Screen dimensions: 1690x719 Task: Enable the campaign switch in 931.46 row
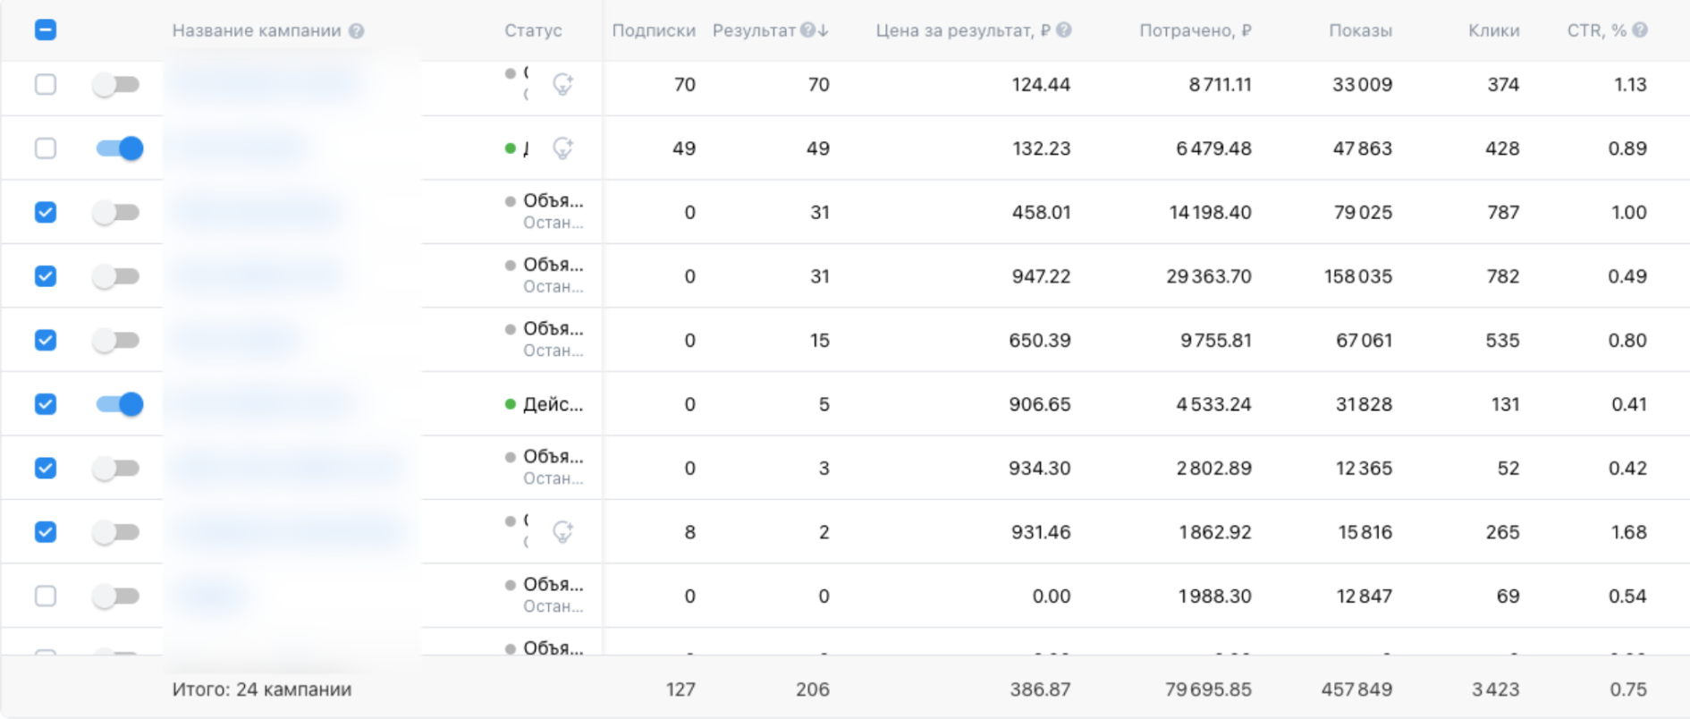point(117,533)
